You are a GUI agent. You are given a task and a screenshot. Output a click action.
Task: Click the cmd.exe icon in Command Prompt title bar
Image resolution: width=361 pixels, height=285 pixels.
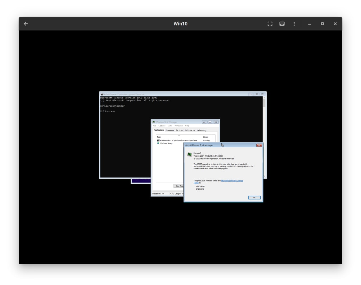tap(102, 94)
